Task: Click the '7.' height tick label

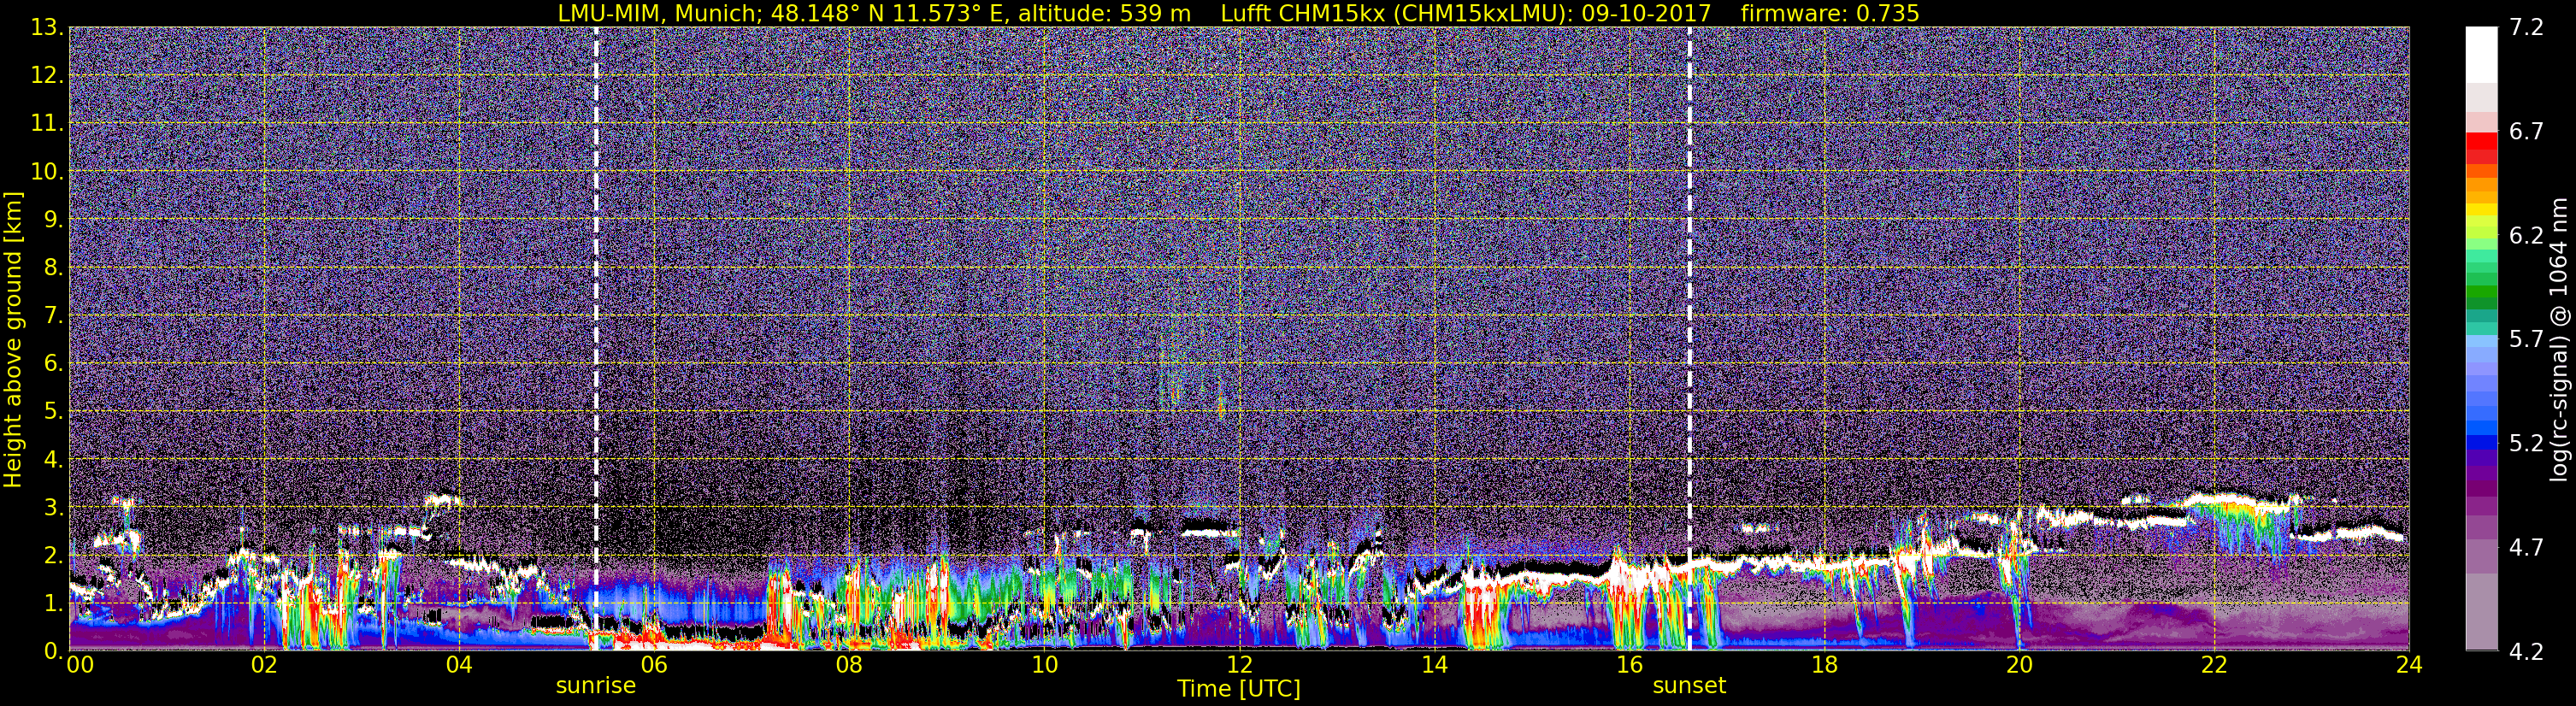Action: pyautogui.click(x=53, y=316)
